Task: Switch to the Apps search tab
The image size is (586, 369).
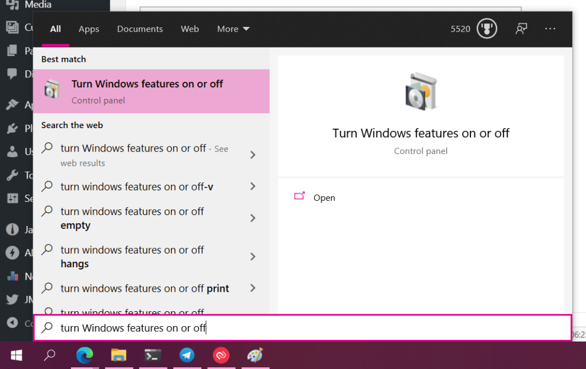Action: click(x=89, y=29)
